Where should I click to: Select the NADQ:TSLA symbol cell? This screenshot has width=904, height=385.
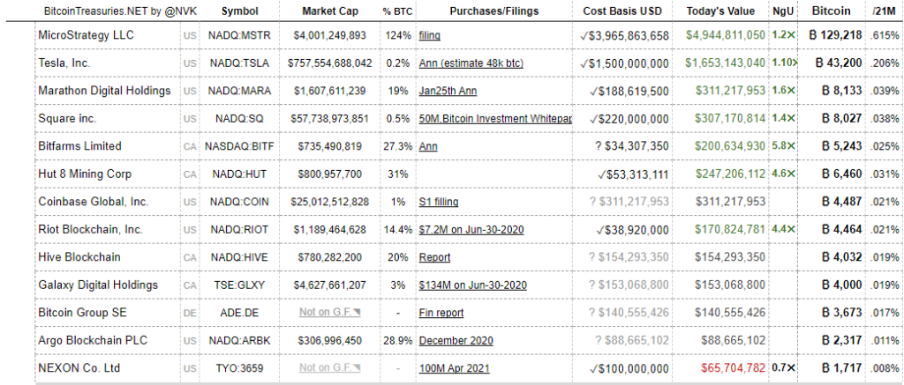pos(240,63)
